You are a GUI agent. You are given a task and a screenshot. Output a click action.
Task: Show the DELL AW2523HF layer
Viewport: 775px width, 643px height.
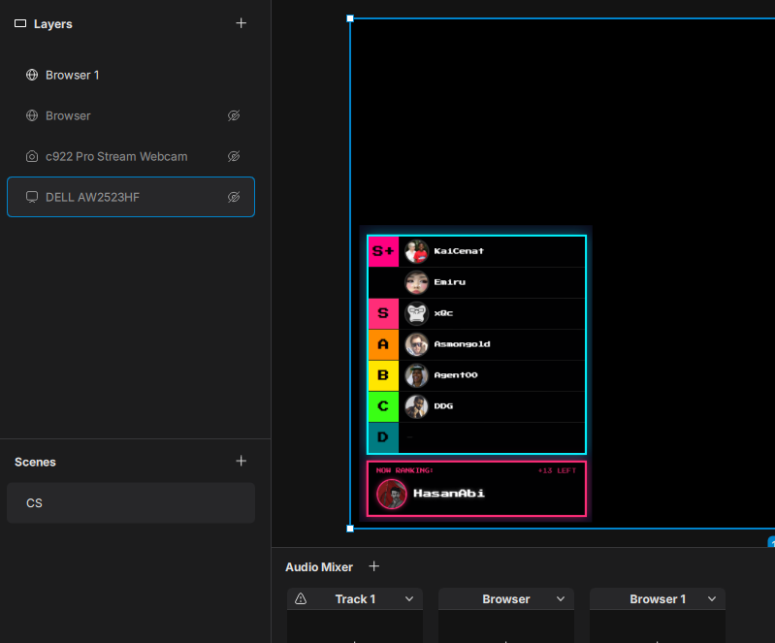point(234,197)
